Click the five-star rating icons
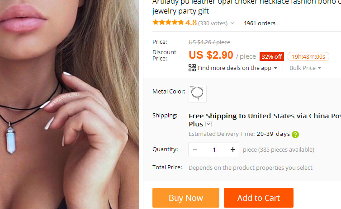The image size is (341, 209). 168,23
